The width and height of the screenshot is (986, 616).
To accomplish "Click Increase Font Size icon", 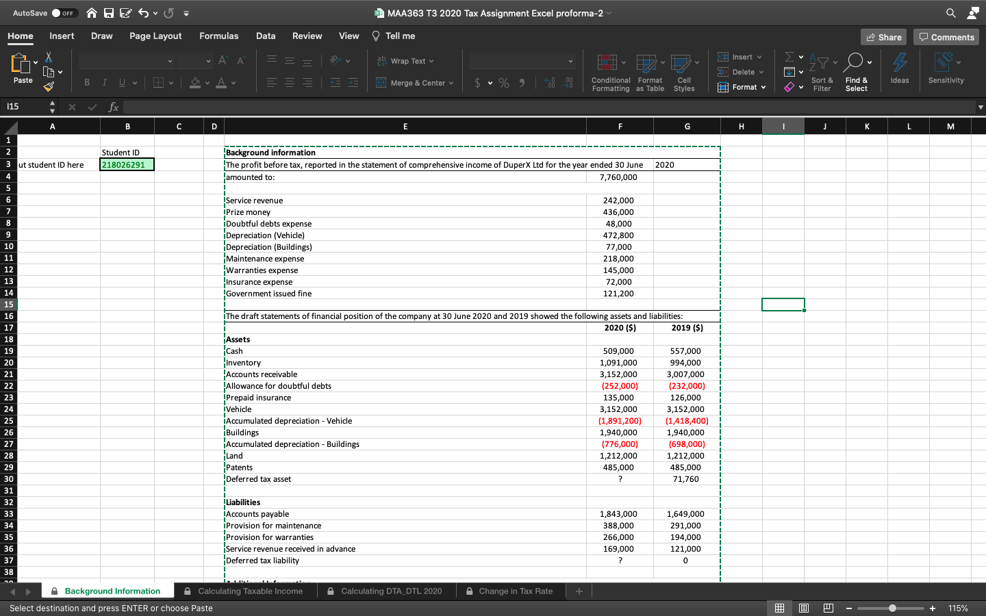I will tap(223, 61).
